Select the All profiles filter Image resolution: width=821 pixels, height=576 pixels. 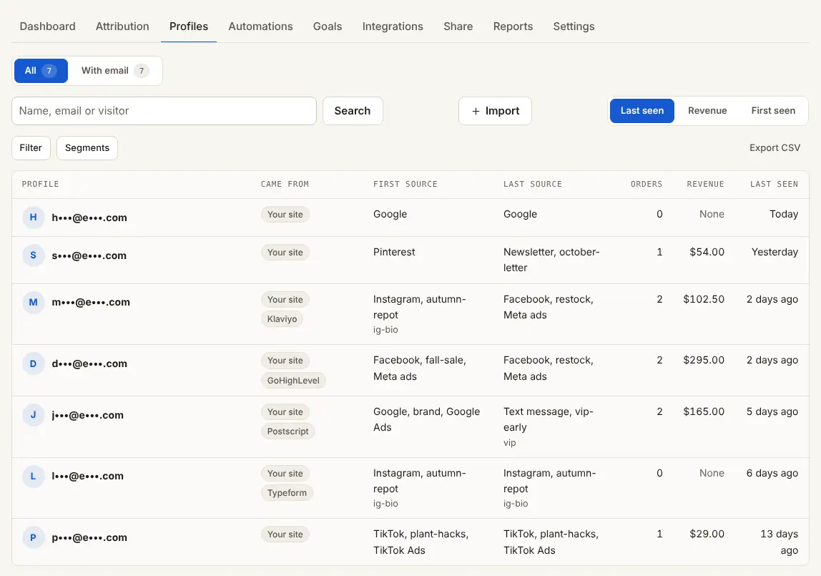(41, 71)
